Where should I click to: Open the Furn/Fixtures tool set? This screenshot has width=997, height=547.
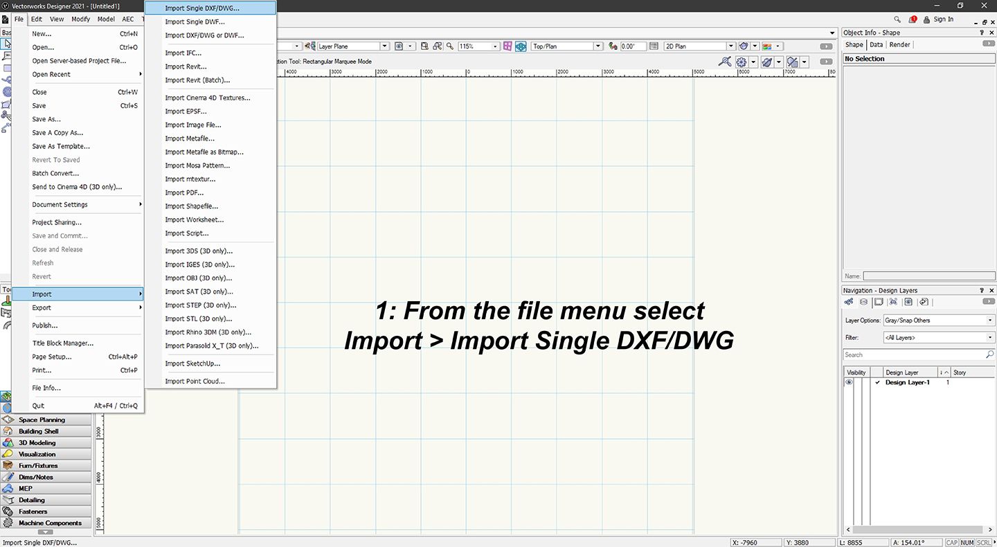point(46,465)
